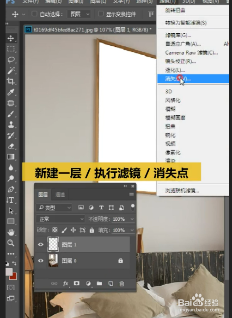Open the 图层 auto-select dropdown
The height and width of the screenshot is (318, 232).
pos(79,14)
